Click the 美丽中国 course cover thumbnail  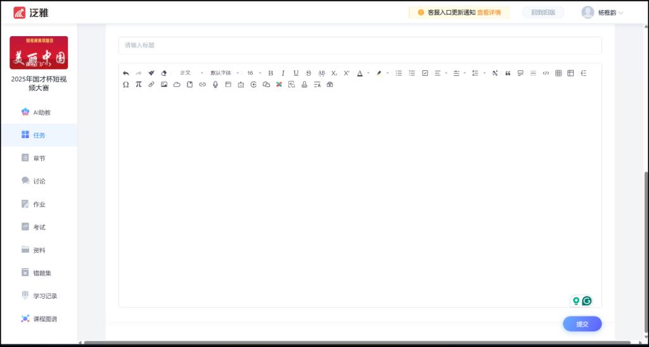39,53
